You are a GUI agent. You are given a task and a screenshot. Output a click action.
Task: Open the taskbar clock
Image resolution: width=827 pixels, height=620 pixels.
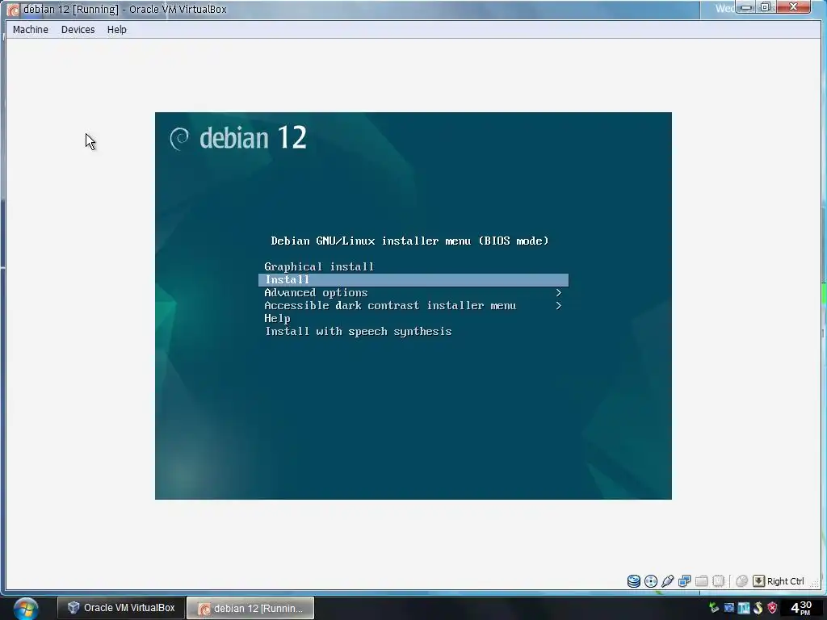point(801,608)
